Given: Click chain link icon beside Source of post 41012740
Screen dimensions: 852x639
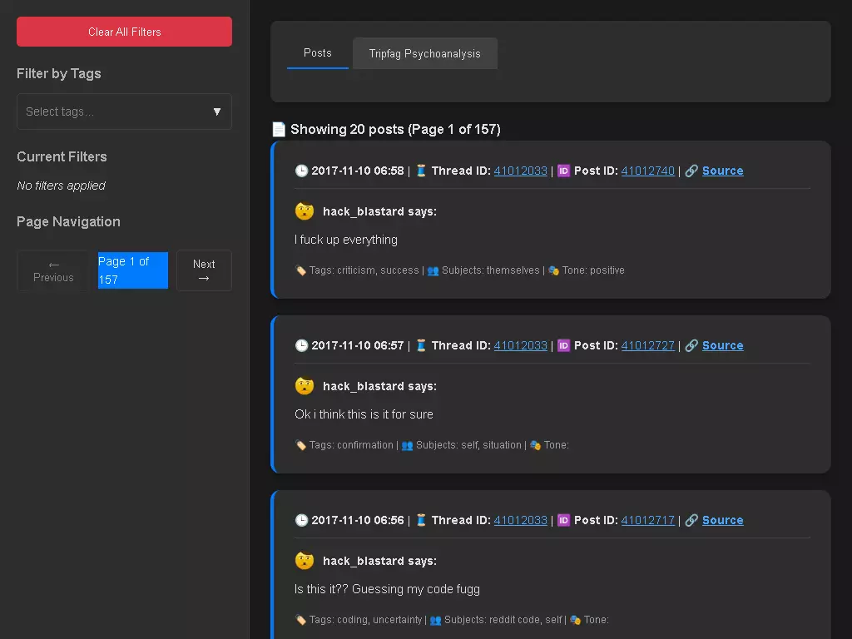Looking at the screenshot, I should [x=691, y=171].
